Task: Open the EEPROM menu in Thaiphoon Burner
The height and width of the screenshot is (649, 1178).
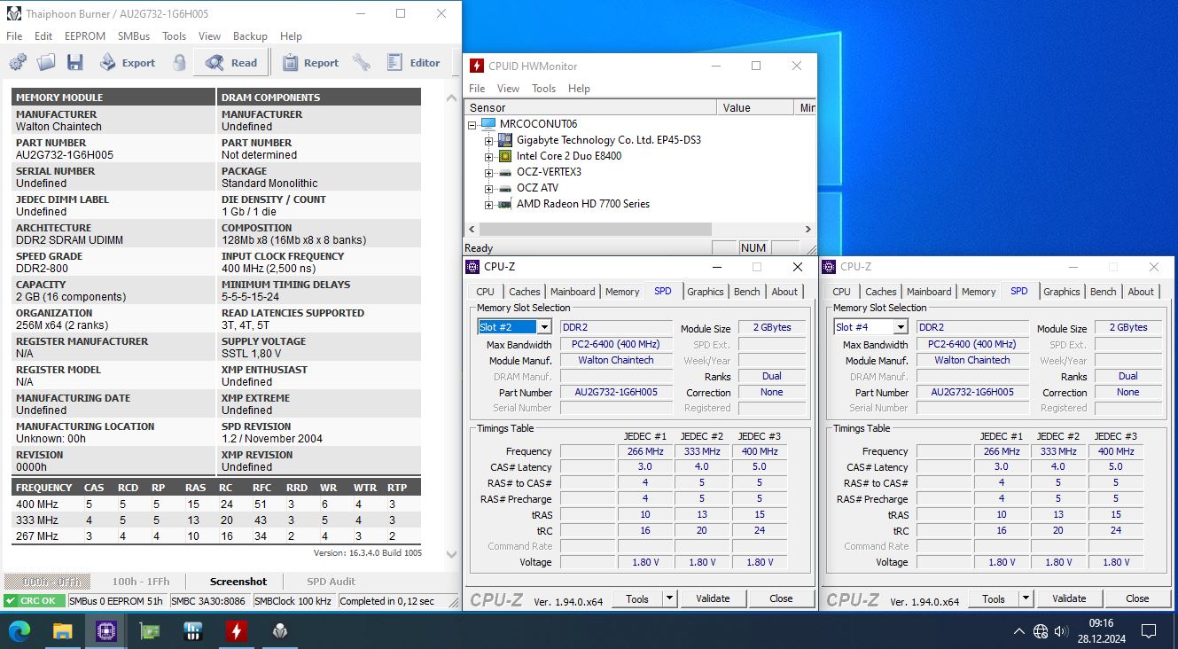Action: 85,36
